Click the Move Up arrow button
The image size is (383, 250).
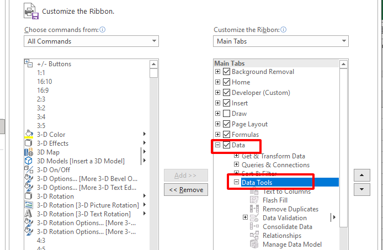pos(361,175)
